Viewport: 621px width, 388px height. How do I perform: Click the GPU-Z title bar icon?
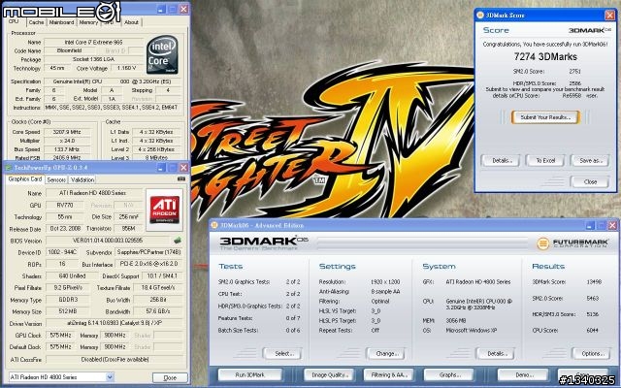(9, 168)
